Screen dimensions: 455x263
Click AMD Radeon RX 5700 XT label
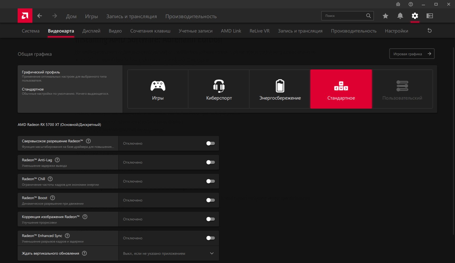(59, 124)
